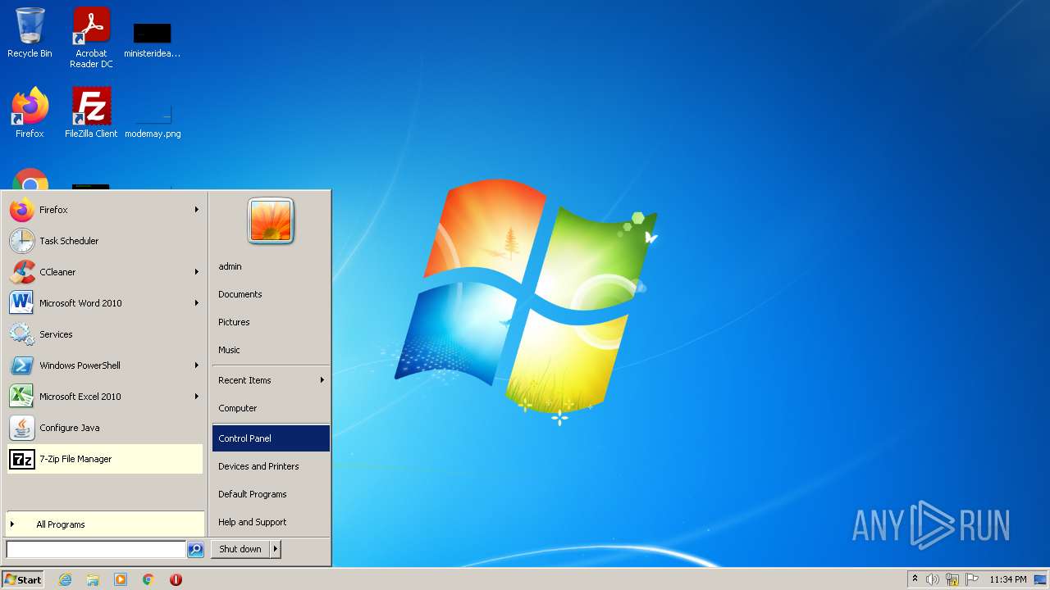Click the Shut down button
The width and height of the screenshot is (1050, 590).
(x=240, y=549)
